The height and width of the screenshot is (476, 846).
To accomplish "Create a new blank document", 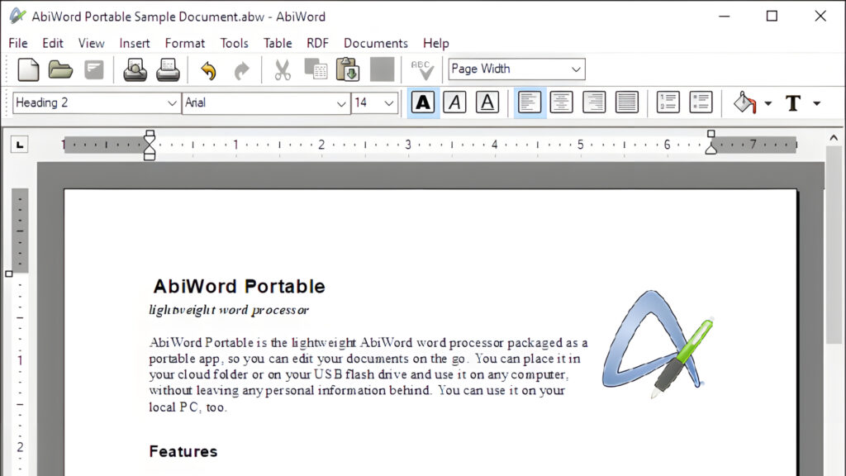I will [28, 69].
